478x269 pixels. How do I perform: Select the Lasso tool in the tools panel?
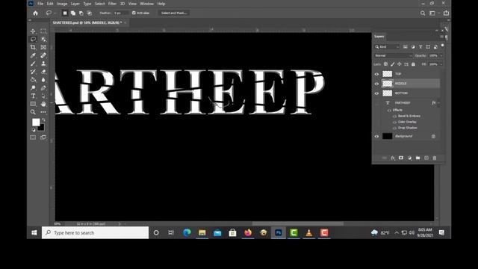click(33, 39)
